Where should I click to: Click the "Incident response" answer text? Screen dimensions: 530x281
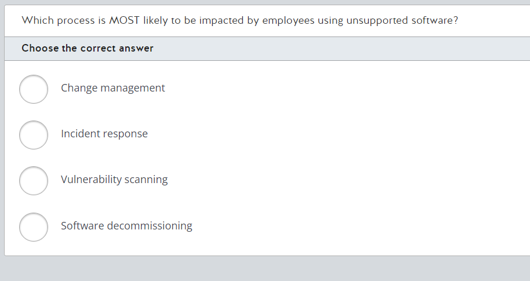point(104,134)
